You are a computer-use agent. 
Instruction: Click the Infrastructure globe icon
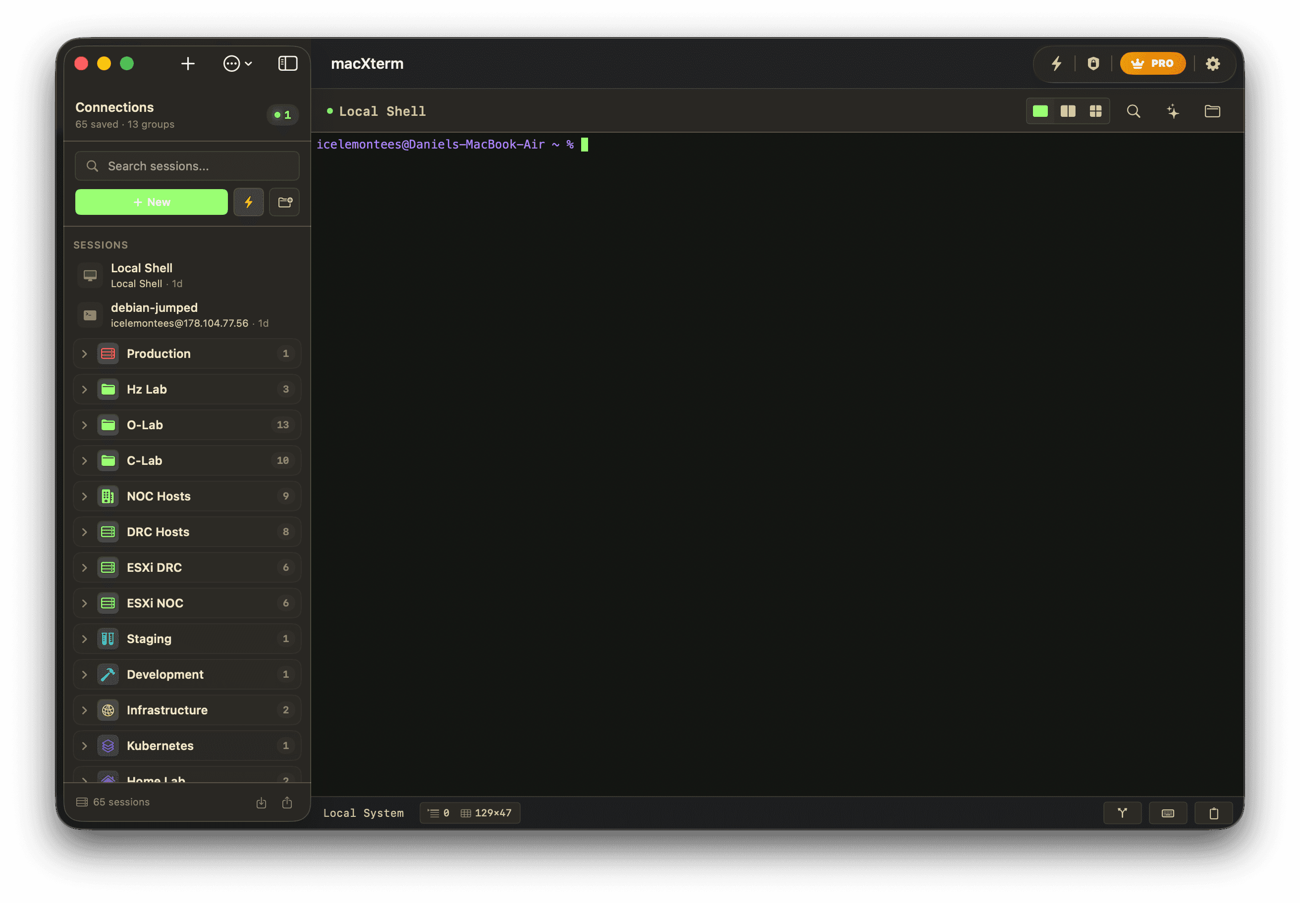click(x=108, y=710)
